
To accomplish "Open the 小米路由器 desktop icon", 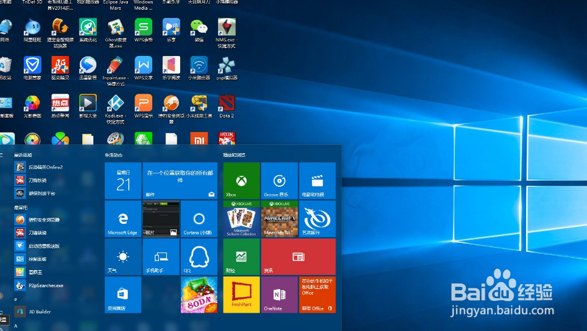I will click(x=199, y=68).
